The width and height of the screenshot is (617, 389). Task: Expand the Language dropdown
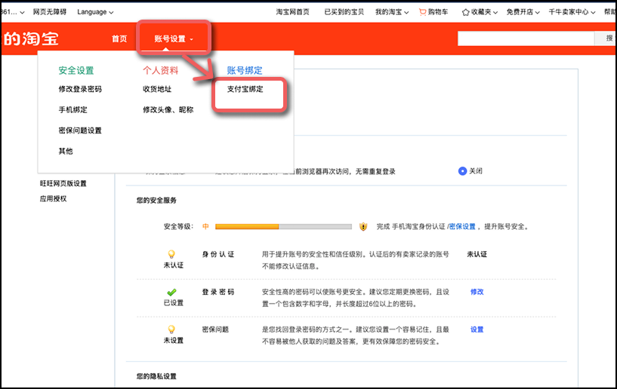tap(95, 12)
